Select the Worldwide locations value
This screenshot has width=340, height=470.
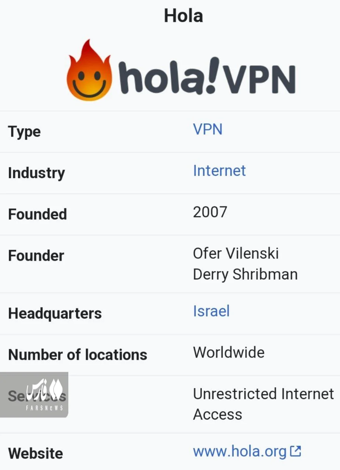click(x=229, y=353)
